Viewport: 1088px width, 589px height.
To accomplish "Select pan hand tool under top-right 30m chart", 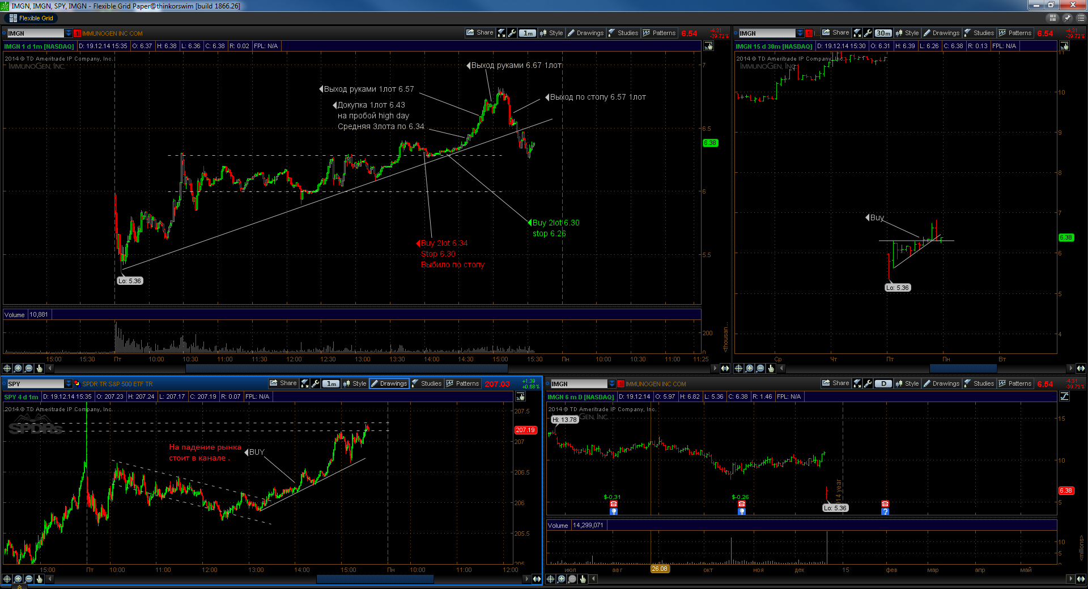I will click(771, 368).
